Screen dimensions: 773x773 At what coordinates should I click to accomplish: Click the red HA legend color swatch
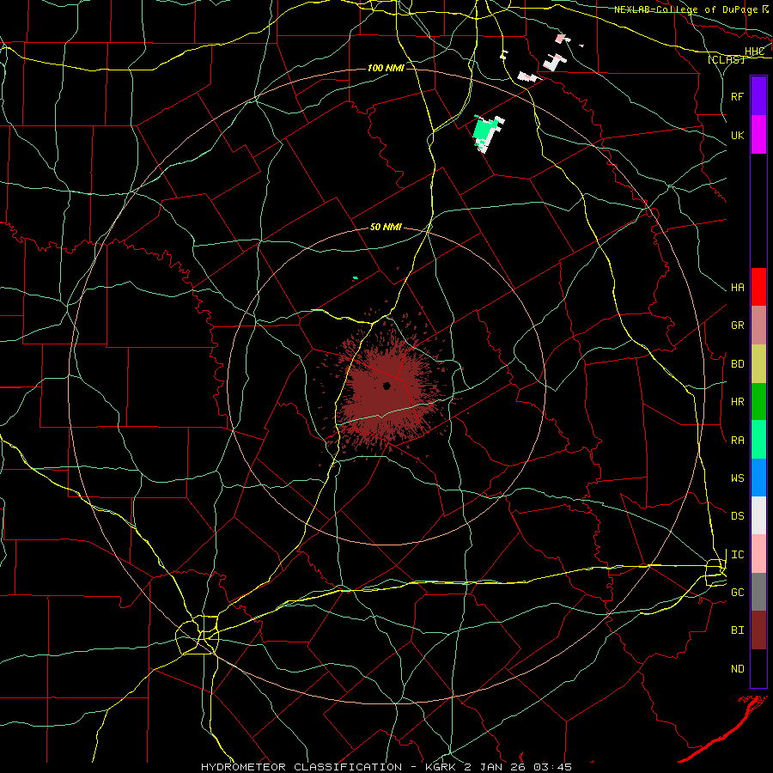point(758,287)
